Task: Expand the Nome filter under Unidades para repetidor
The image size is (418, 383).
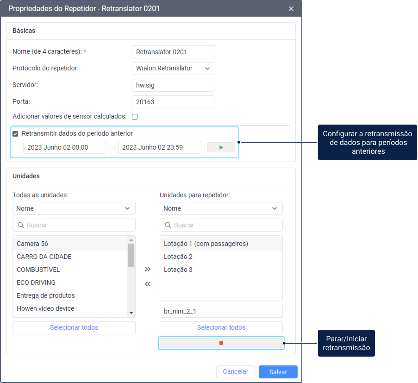Action: pyautogui.click(x=221, y=208)
